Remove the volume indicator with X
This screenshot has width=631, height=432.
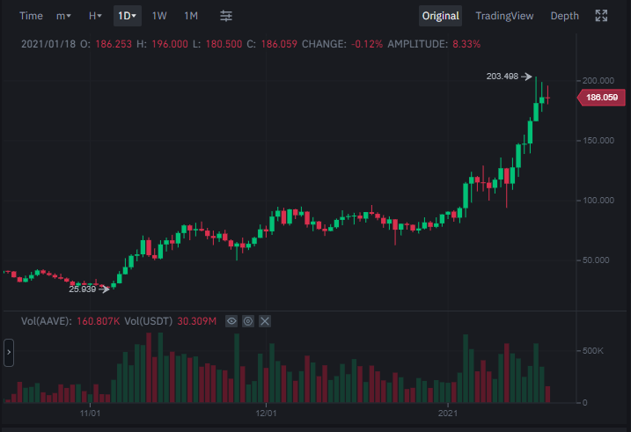[265, 321]
